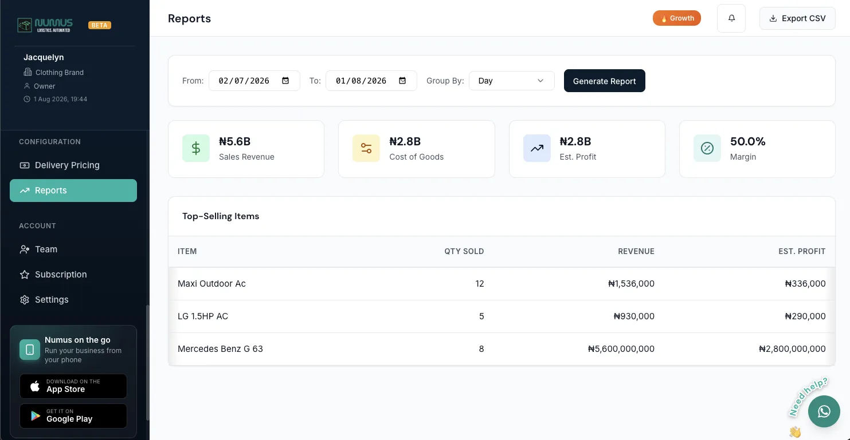850x440 pixels.
Task: Click revenue value ₦930,000
Action: [634, 316]
